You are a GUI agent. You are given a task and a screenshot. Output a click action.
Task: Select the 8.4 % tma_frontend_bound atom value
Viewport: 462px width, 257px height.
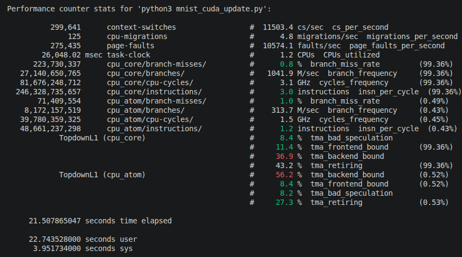click(291, 184)
